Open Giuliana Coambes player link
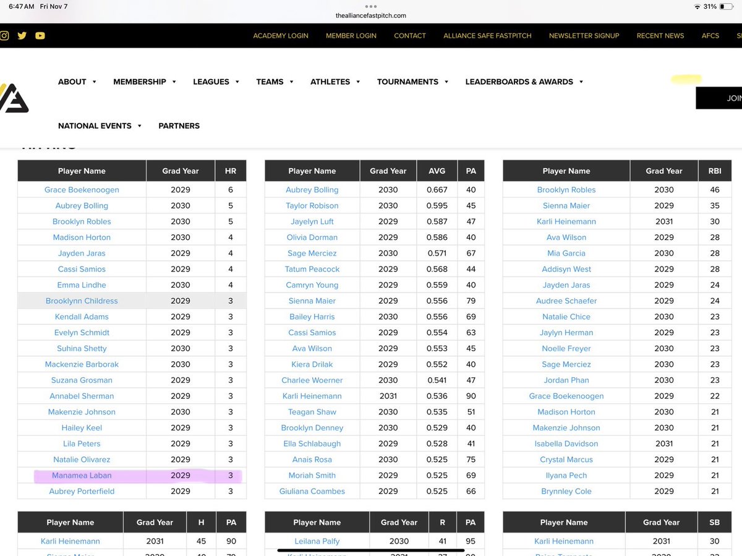Image resolution: width=742 pixels, height=556 pixels. pos(312,492)
